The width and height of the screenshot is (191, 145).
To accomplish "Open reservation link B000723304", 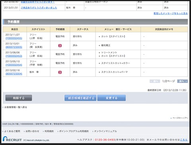I will click(14, 74).
